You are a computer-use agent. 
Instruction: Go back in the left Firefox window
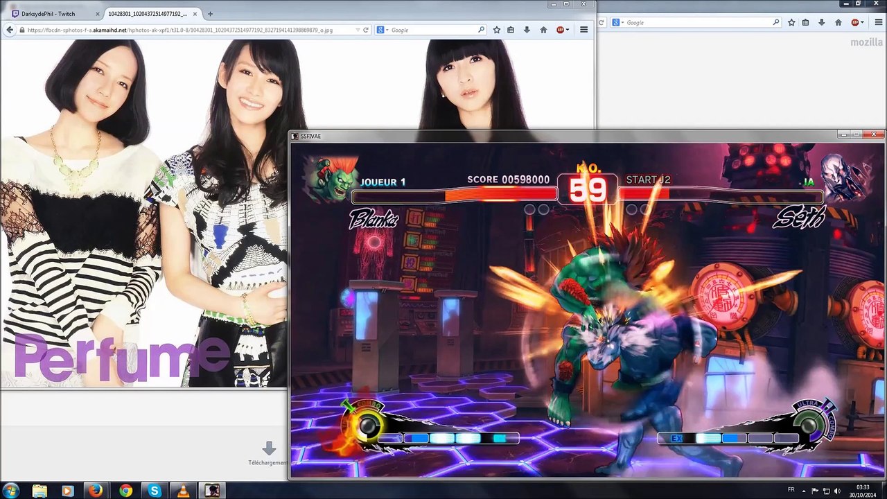(x=10, y=30)
